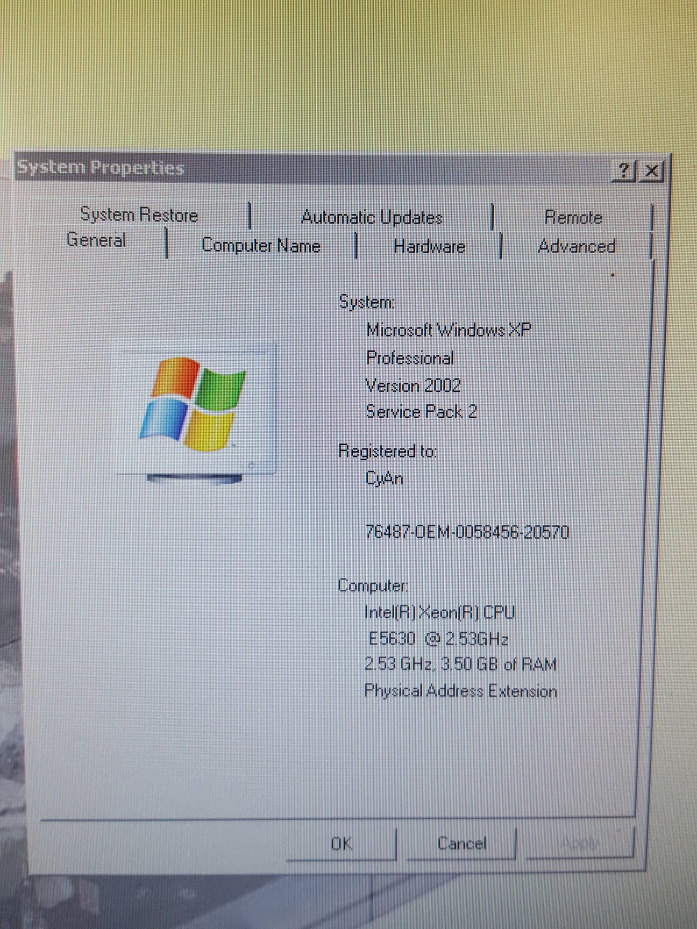Go to the General tab
Screen dimensions: 697x929
[x=96, y=240]
